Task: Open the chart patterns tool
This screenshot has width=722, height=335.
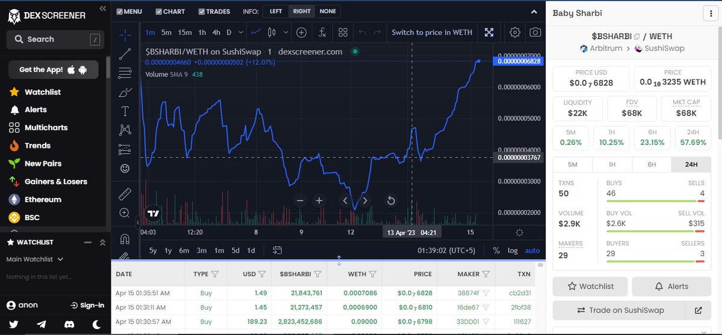Action: click(x=125, y=130)
